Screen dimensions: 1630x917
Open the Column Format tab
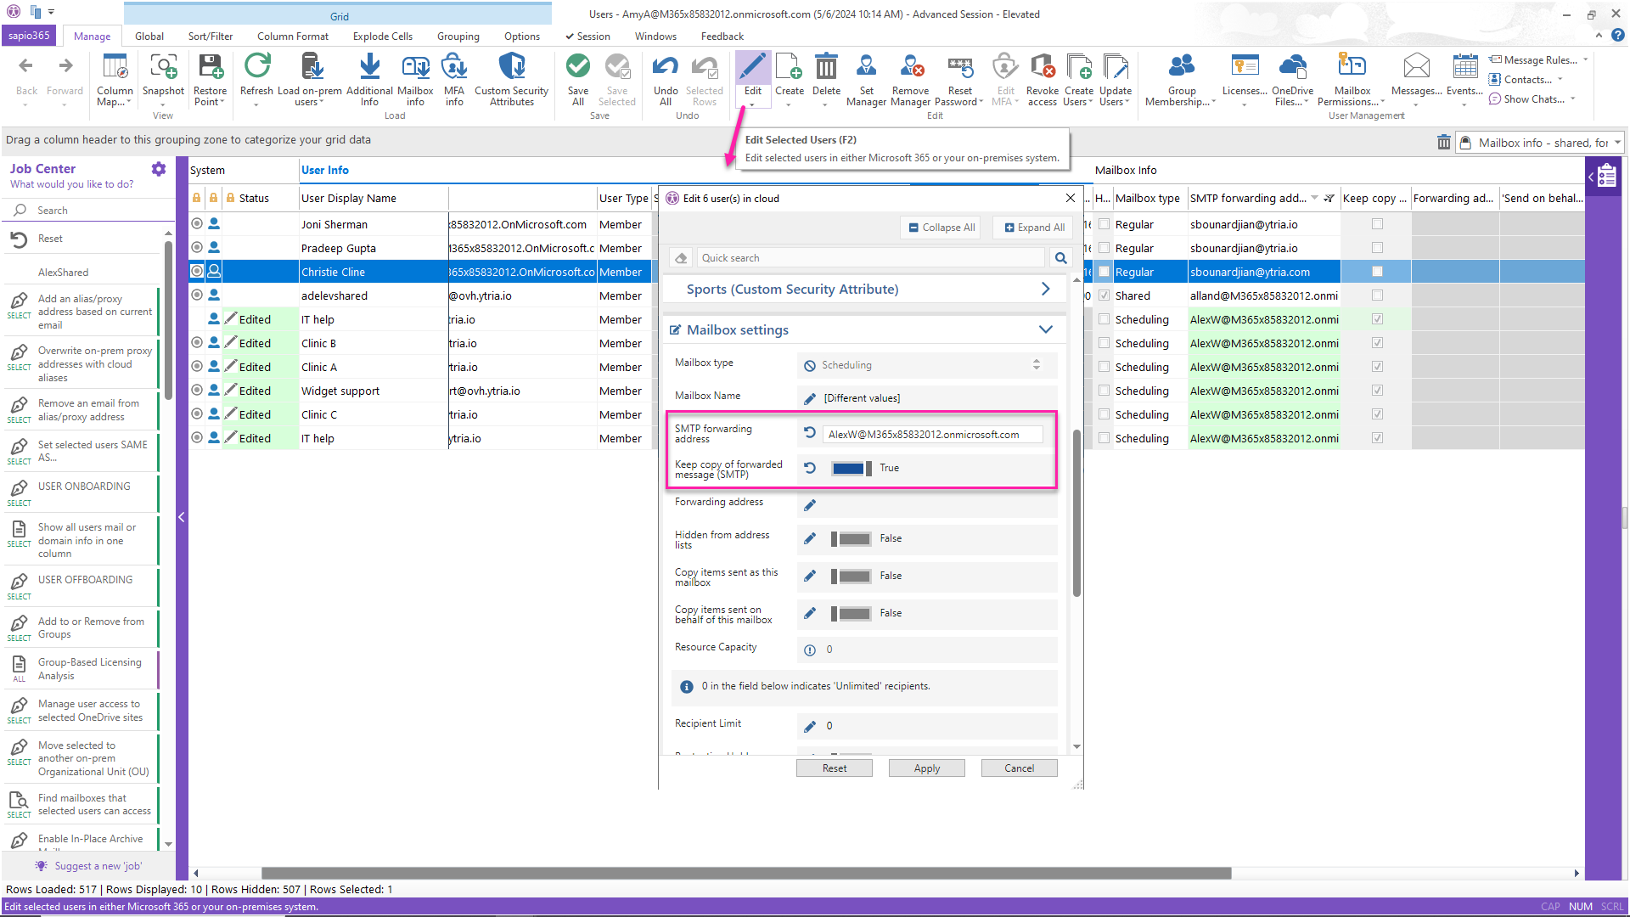(x=293, y=37)
